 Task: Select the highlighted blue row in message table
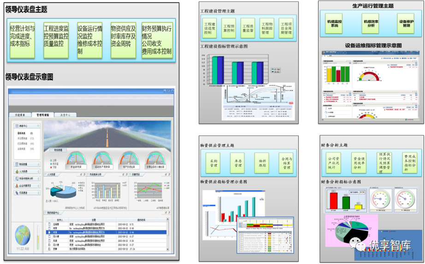[106, 232]
